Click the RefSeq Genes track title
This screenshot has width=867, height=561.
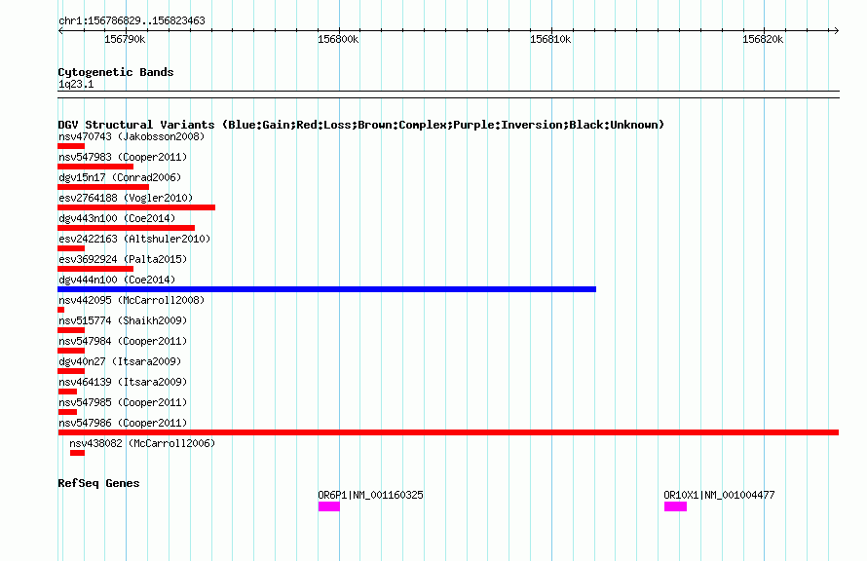98,483
